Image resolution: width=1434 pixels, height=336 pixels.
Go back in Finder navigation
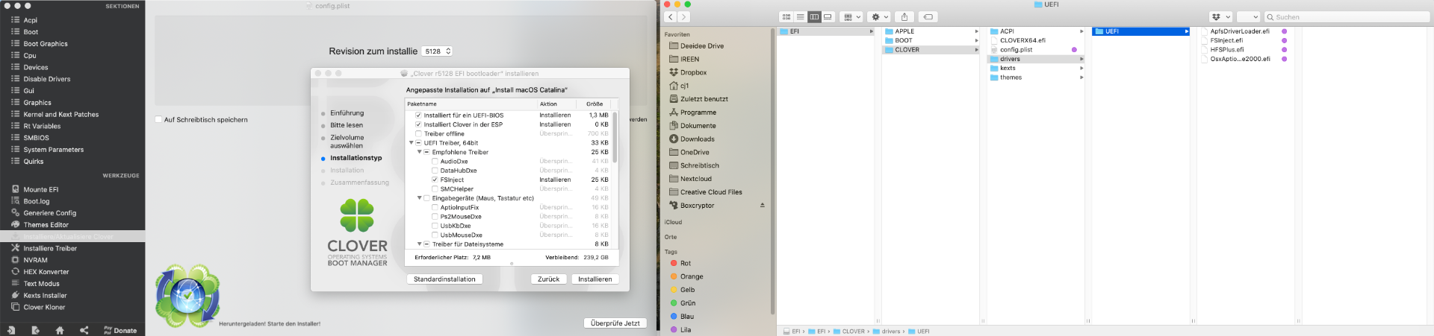(670, 16)
